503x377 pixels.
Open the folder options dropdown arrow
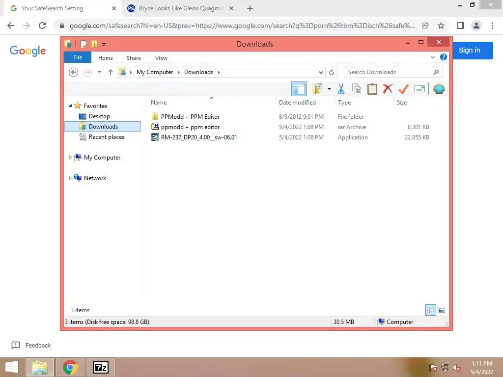pyautogui.click(x=329, y=89)
